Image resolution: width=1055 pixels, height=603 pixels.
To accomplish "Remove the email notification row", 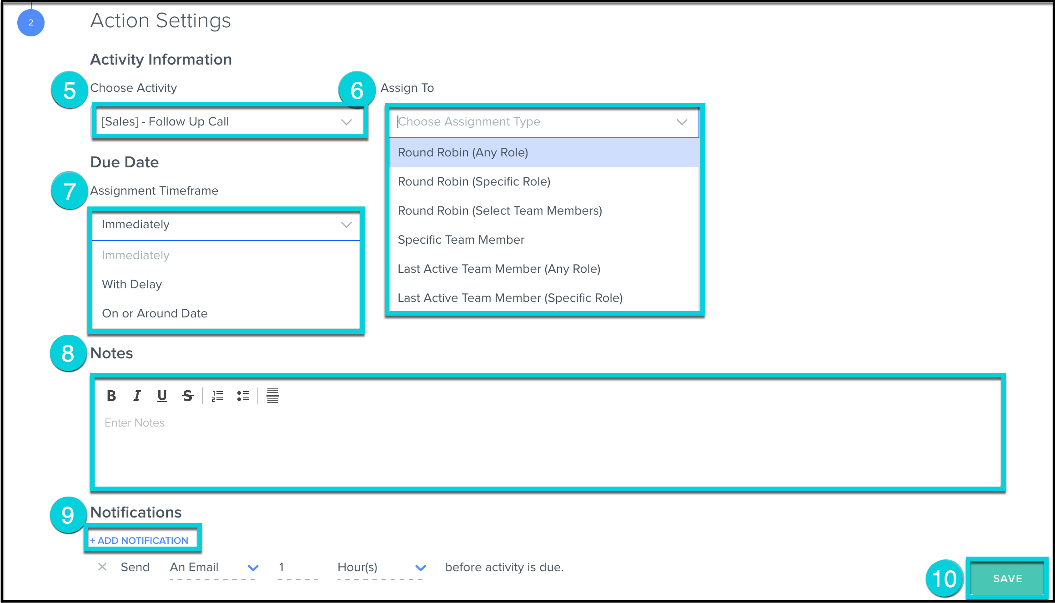I will click(x=102, y=567).
